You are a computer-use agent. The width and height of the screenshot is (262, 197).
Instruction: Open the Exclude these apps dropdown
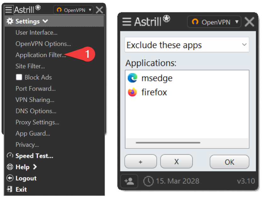coord(187,45)
